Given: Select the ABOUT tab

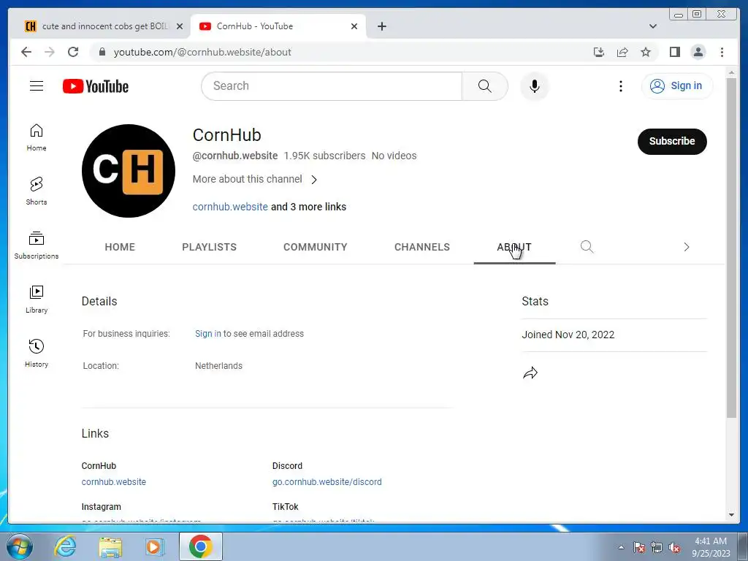Looking at the screenshot, I should [514, 247].
